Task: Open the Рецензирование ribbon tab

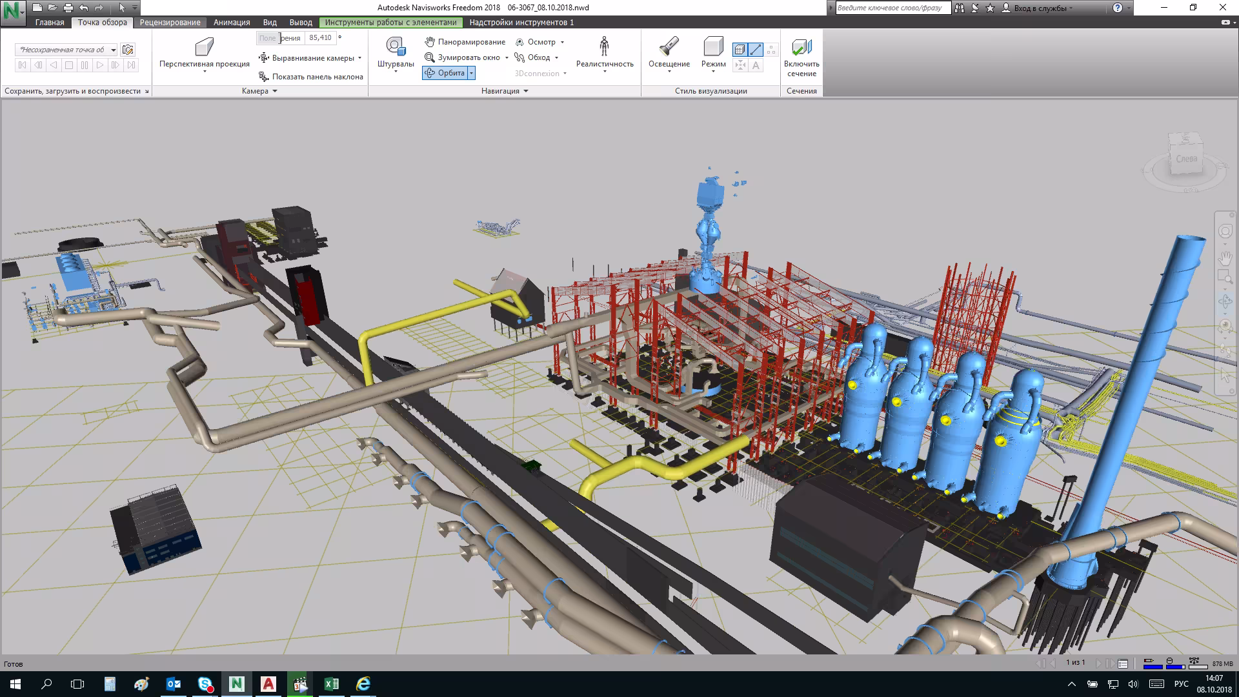Action: pos(170,23)
